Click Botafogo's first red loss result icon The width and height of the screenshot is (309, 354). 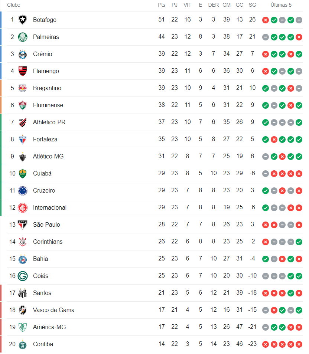265,20
